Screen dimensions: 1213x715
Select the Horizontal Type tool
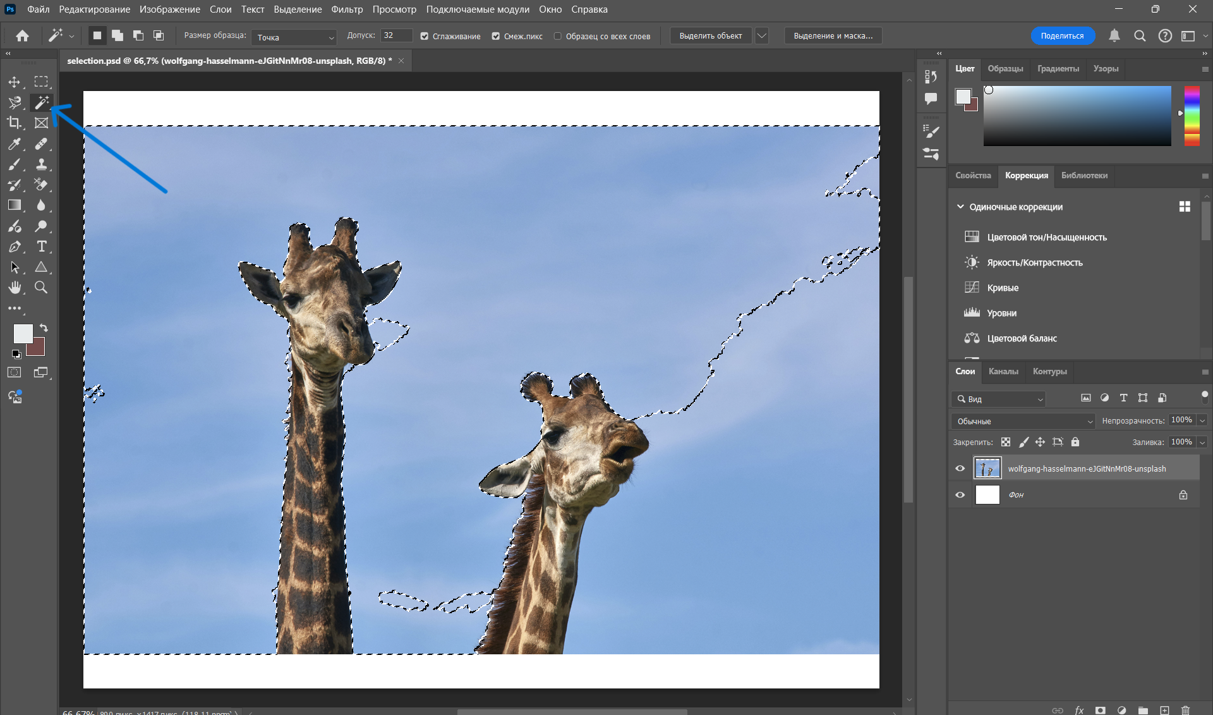41,247
